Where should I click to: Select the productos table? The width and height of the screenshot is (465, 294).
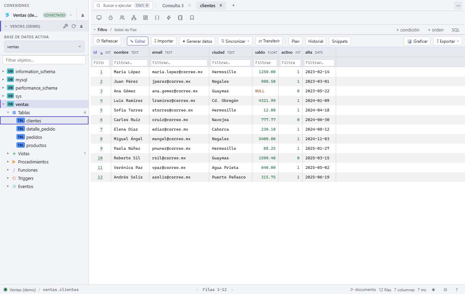tap(36, 145)
